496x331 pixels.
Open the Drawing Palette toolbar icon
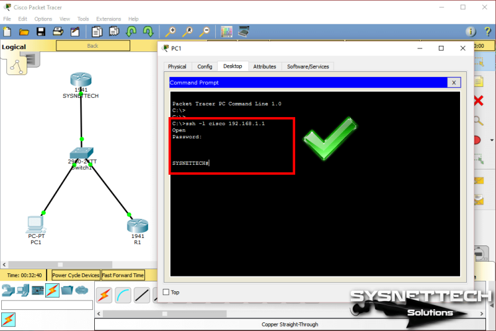coord(226,32)
